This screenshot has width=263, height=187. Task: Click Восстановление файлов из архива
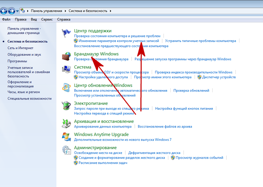(x=165, y=126)
